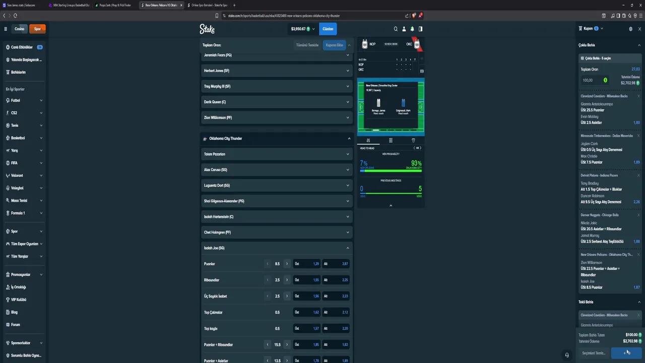This screenshot has width=645, height=363.
Task: Collapse Oklahoma City Thunder section
Action: coord(276,138)
